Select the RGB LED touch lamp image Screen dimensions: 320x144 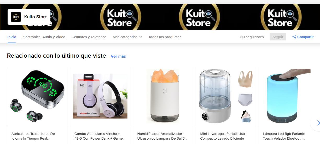tap(289, 96)
